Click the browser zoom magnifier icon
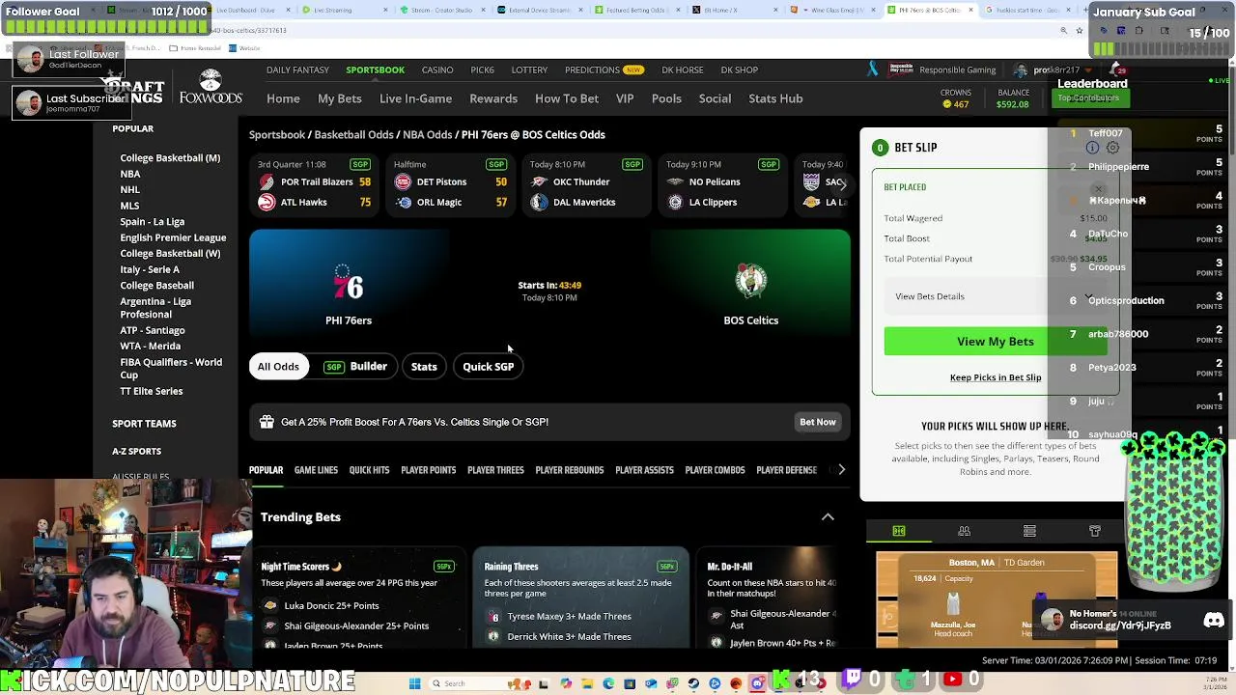The width and height of the screenshot is (1236, 695). coord(1064,30)
